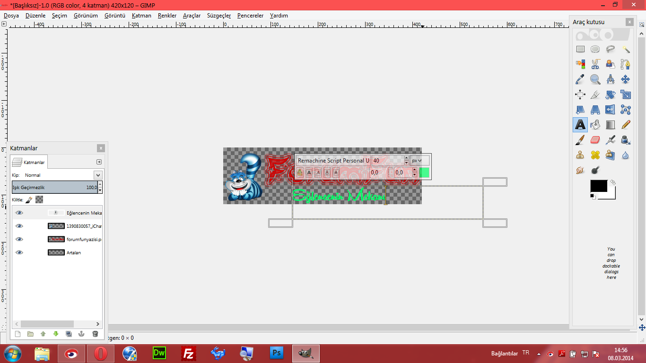Hide the 1390830057_iCha layer

(19, 226)
